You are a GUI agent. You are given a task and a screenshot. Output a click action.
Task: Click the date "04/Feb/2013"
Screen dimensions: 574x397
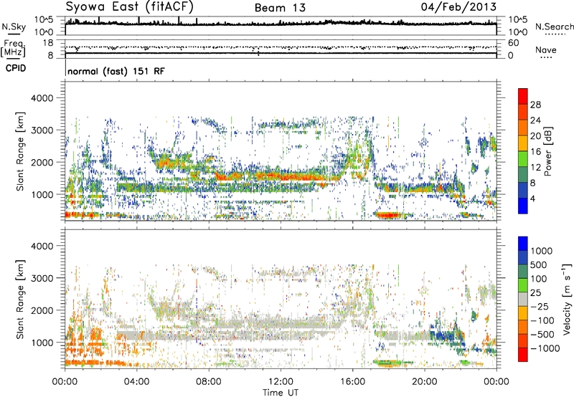pos(458,6)
